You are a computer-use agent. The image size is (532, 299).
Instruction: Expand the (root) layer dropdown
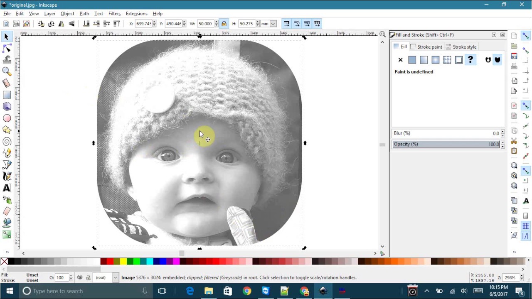(x=106, y=277)
